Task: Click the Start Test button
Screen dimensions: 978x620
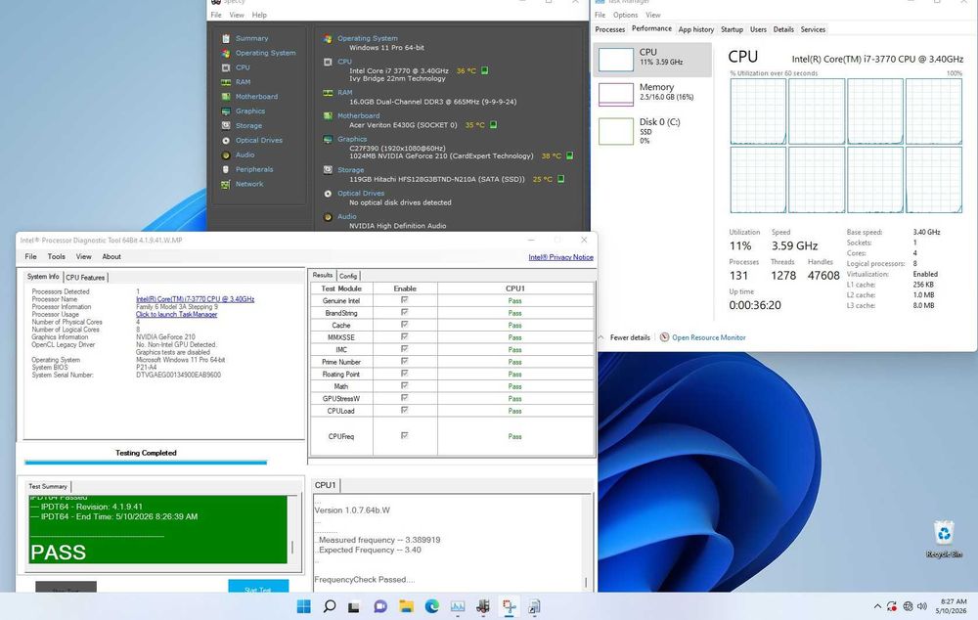Action: pos(258,587)
